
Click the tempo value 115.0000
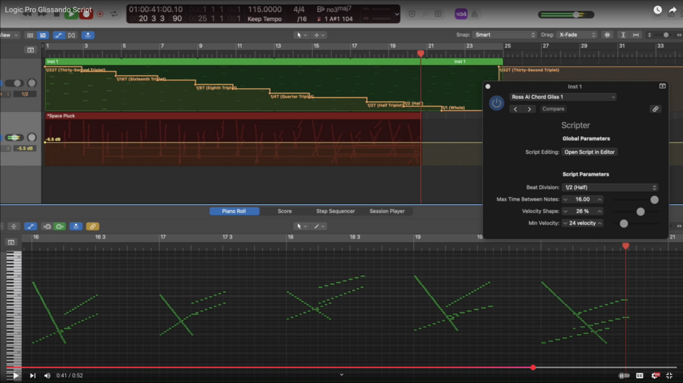click(x=264, y=9)
